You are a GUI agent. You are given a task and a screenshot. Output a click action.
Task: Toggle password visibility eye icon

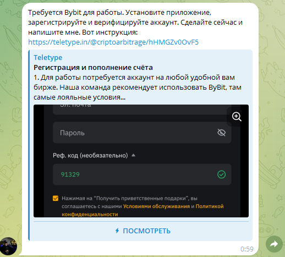point(221,133)
